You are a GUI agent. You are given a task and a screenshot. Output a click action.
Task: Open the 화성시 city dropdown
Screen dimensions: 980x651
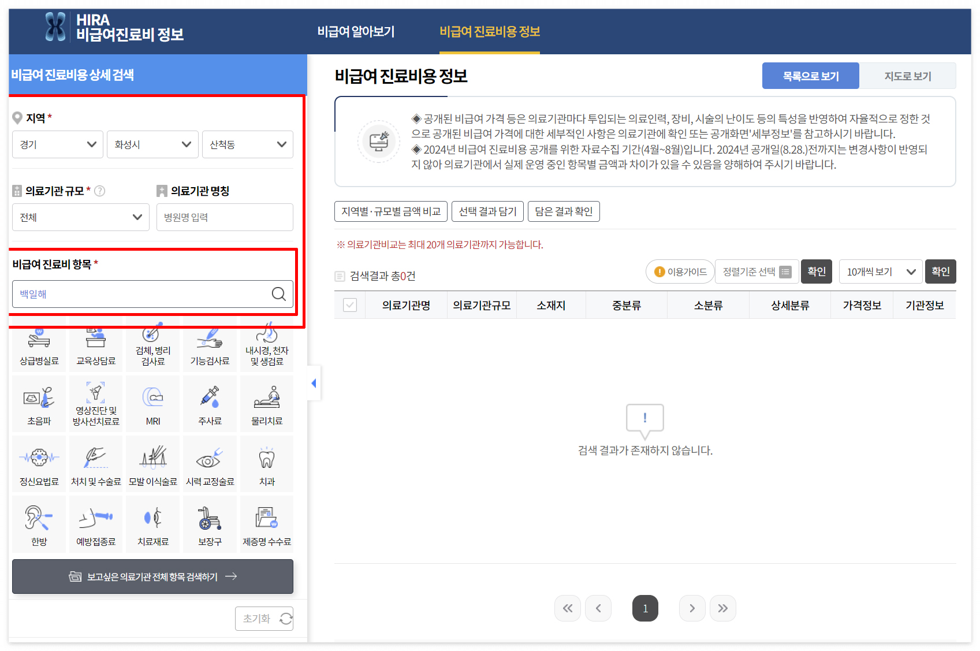pos(152,144)
